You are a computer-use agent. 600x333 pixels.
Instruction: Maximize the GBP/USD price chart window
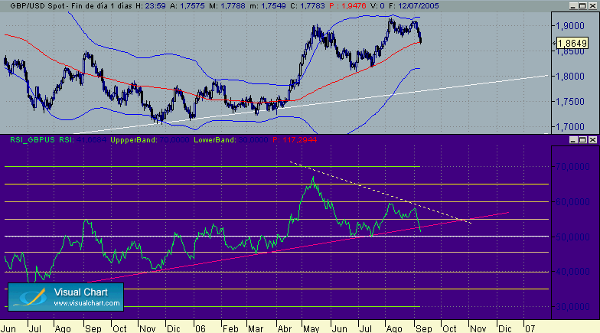pyautogui.click(x=582, y=6)
